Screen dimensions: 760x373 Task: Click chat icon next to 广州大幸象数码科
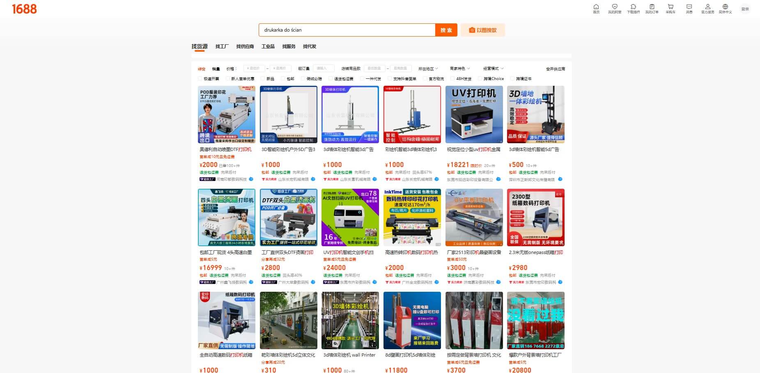click(x=313, y=282)
